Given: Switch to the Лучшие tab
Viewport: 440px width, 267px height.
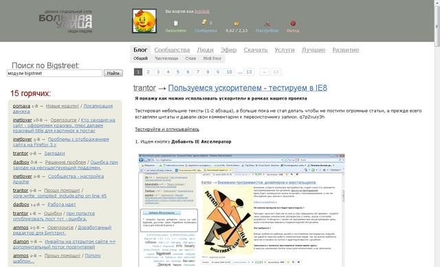Looking at the screenshot, I should tap(313, 50).
